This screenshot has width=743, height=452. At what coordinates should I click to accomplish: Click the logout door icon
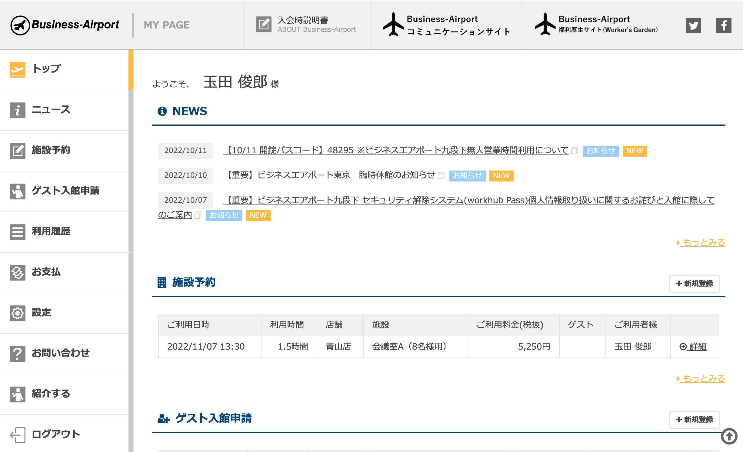click(x=17, y=435)
